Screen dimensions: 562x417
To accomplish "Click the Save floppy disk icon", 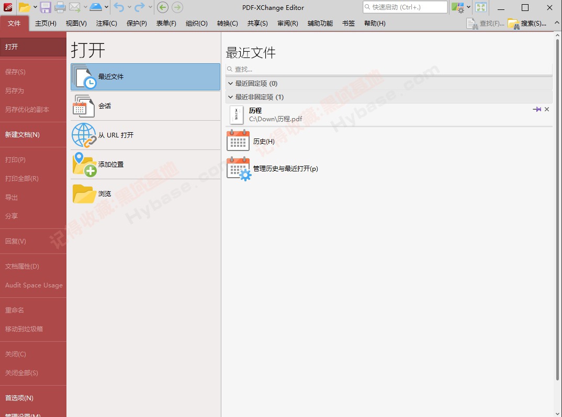I will pyautogui.click(x=46, y=7).
